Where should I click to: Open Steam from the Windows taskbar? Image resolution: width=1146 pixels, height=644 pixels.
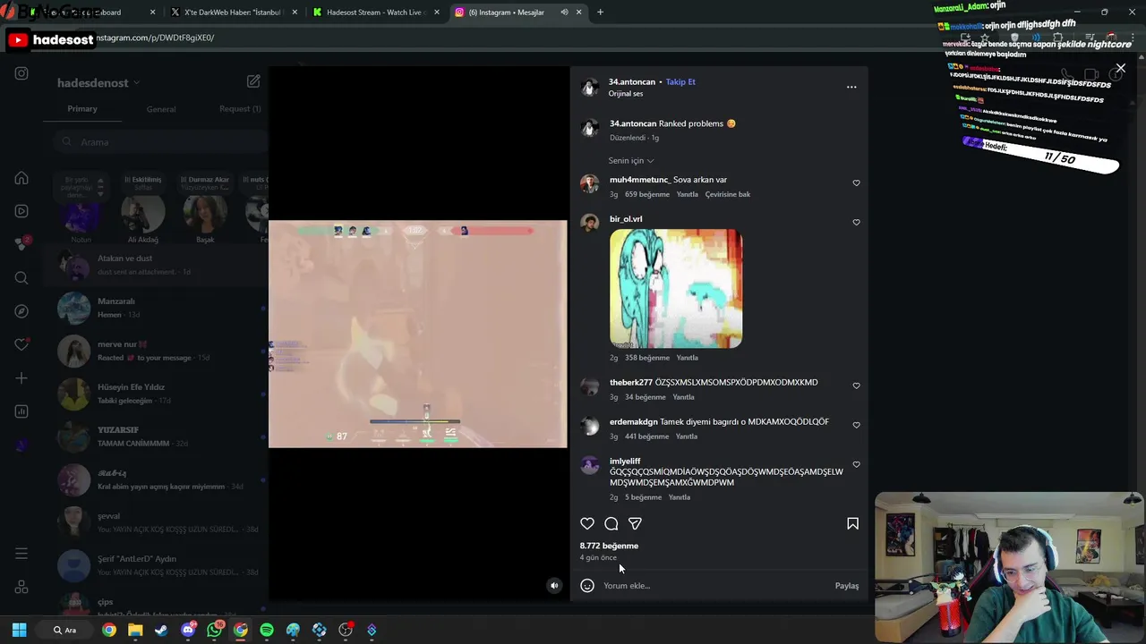coord(161,630)
